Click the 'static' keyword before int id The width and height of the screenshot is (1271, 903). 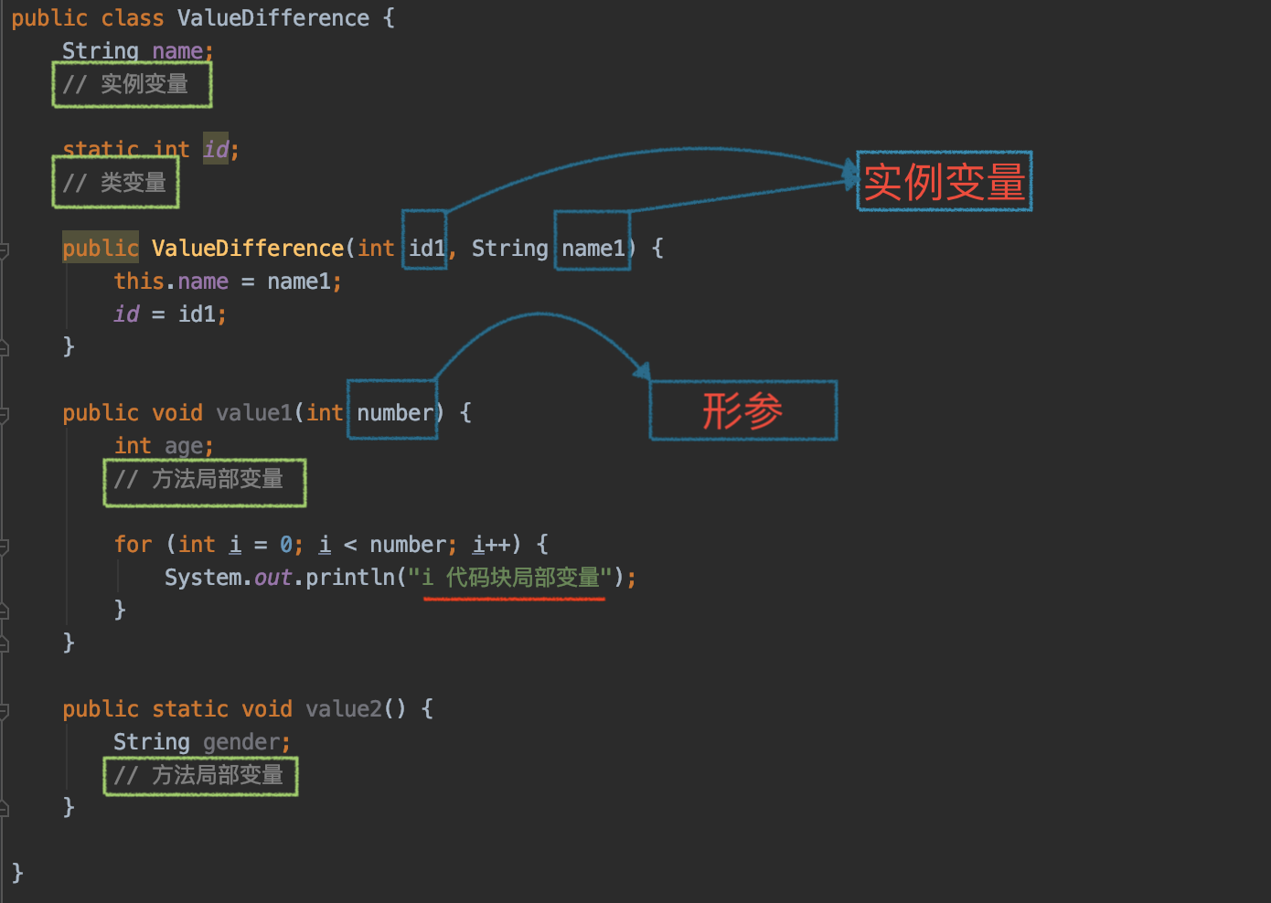(101, 150)
